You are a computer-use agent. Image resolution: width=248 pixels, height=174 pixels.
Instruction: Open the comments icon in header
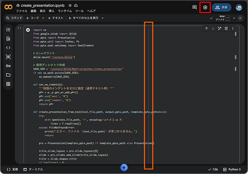pos(194,7)
